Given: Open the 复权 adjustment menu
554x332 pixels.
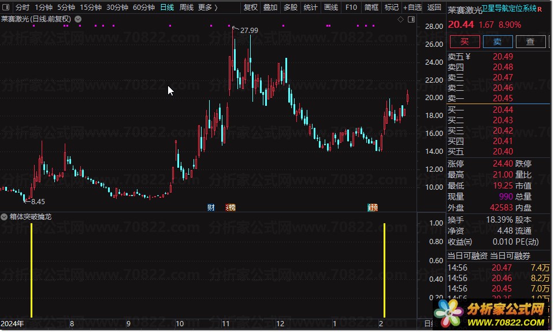Looking at the screenshot, I should point(251,7).
